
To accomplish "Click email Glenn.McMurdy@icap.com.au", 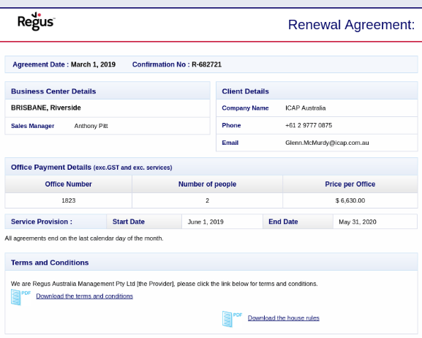I will coord(327,143).
